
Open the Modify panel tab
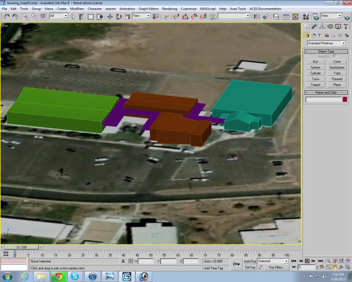[x=314, y=27]
